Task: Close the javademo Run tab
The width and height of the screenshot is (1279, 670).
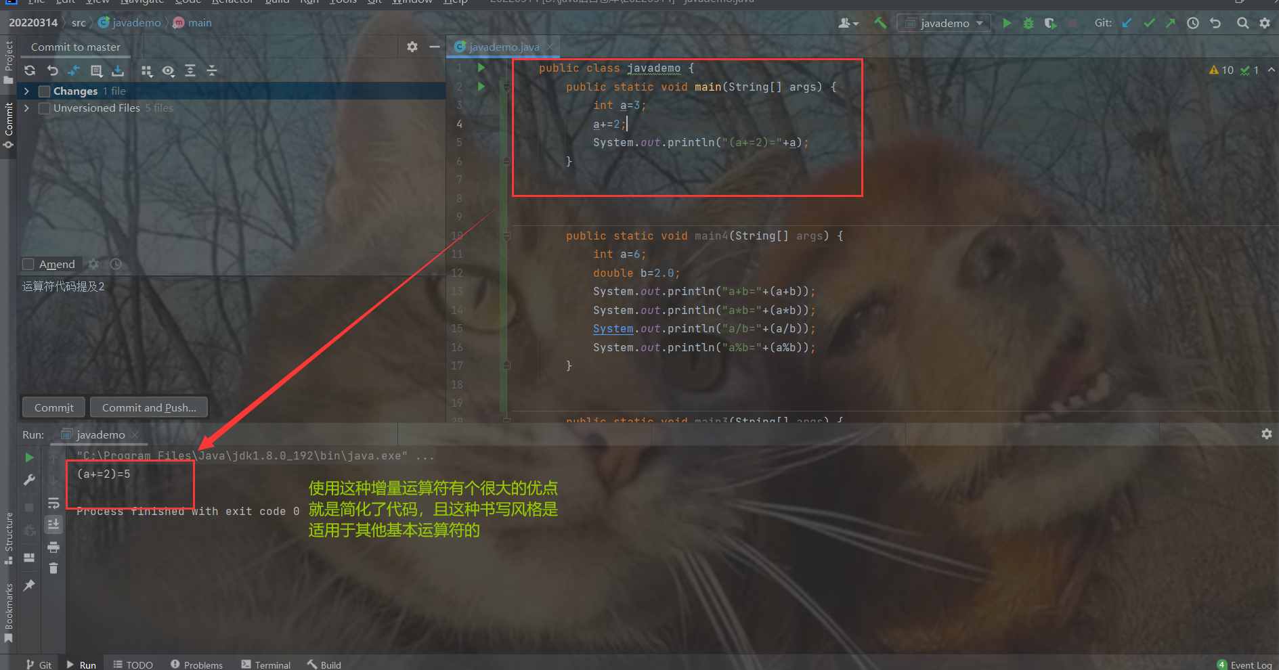Action: point(135,435)
